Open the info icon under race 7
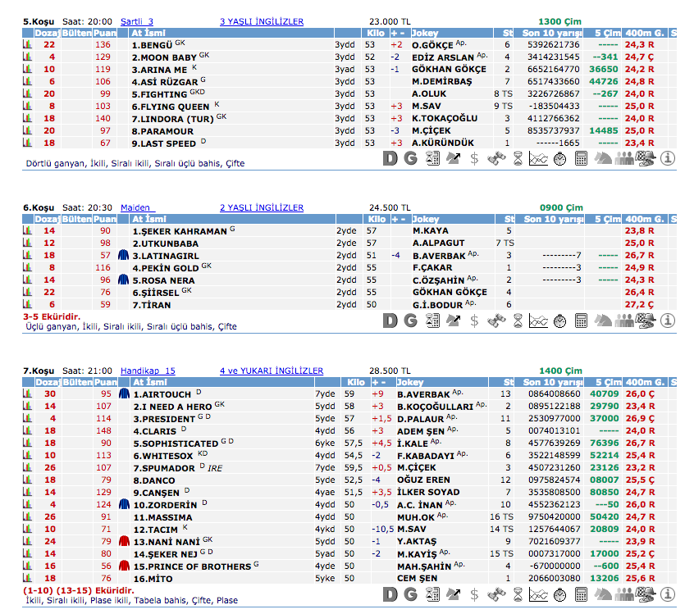Image resolution: width=694 pixels, height=614 pixels. [x=668, y=594]
